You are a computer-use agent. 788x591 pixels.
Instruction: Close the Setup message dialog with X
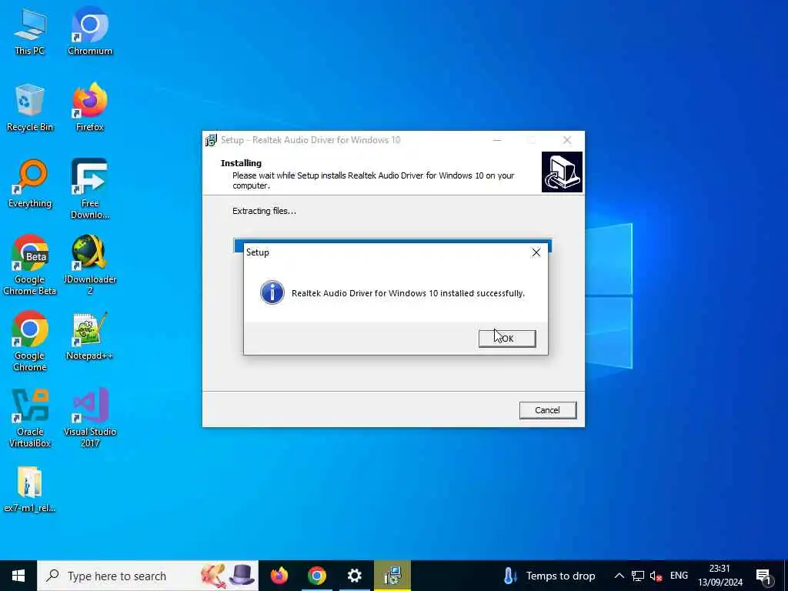(536, 252)
